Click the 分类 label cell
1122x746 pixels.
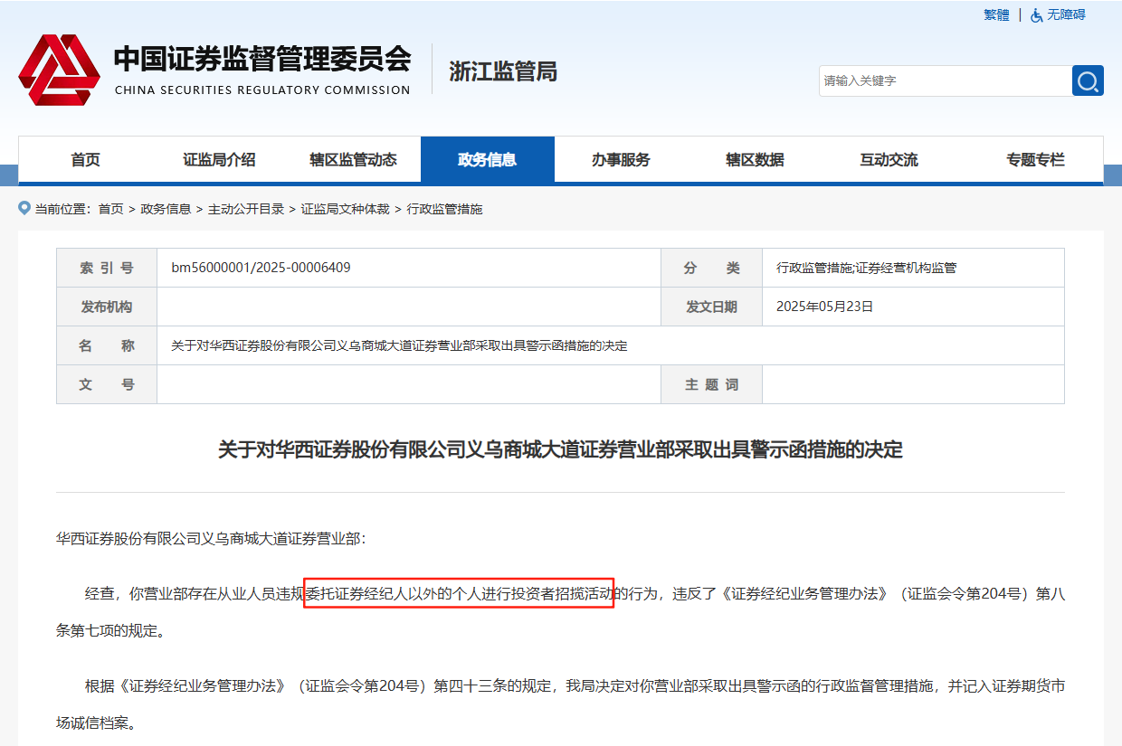coord(711,268)
